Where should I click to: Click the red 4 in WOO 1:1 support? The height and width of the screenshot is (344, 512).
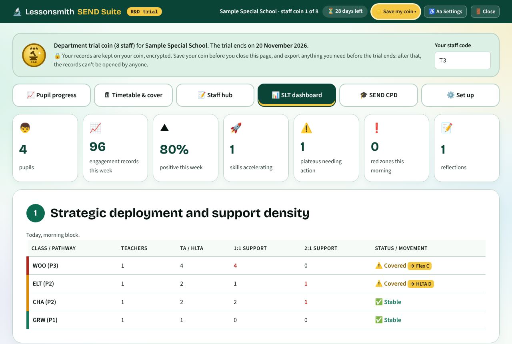pos(235,266)
